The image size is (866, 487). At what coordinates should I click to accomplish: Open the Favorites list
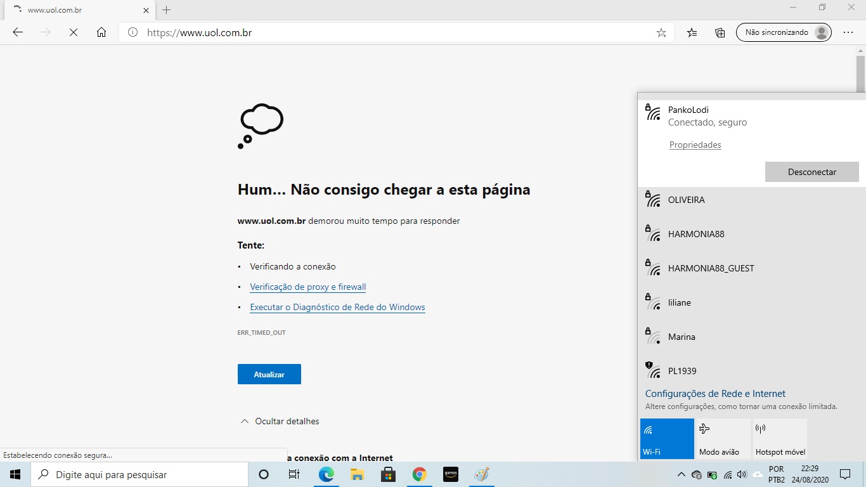point(692,32)
